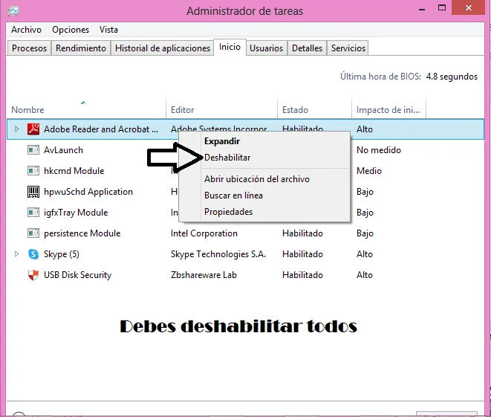
Task: Click Zbshareware Lab editor cell
Action: point(204,275)
